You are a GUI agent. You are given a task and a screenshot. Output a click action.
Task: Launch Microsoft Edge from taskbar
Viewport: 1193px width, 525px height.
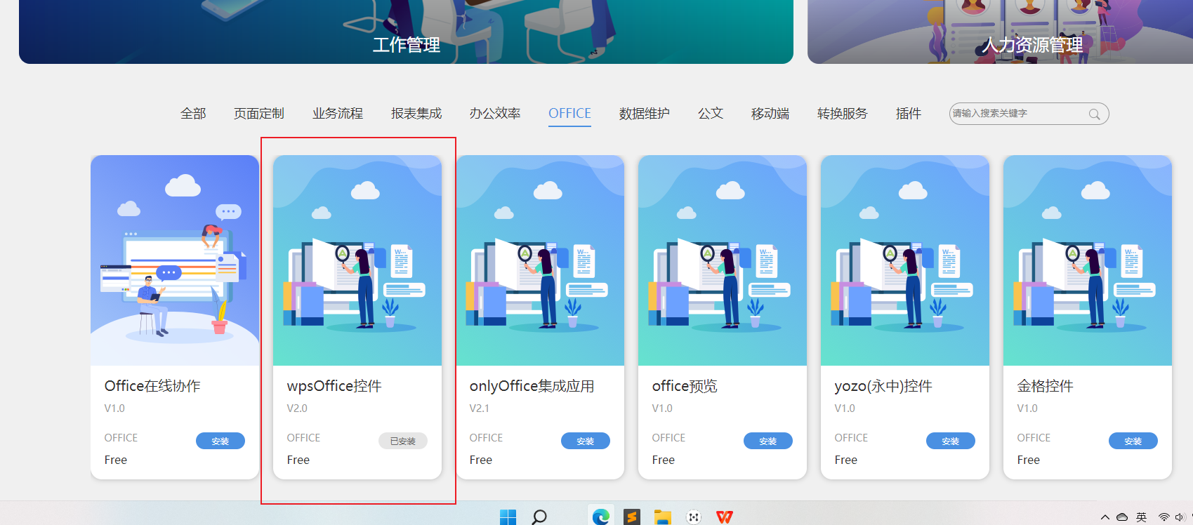tap(600, 517)
